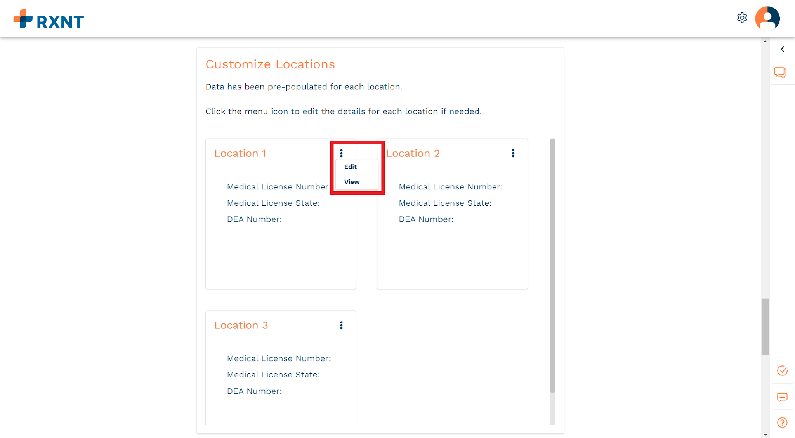This screenshot has width=795, height=438.
Task: Click the page scrollbar down arrow
Action: coord(765,435)
